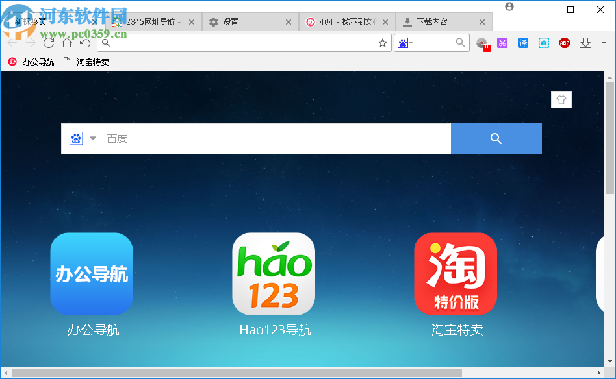Click the shirt theme icon on the wallpaper
This screenshot has width=616, height=379.
561,99
